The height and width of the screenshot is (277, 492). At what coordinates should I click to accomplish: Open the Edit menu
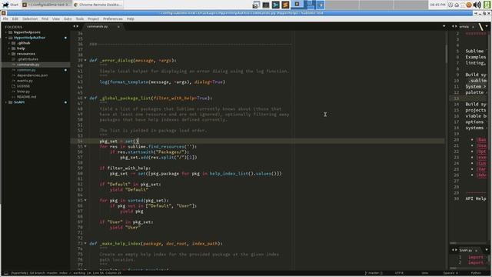15,18
